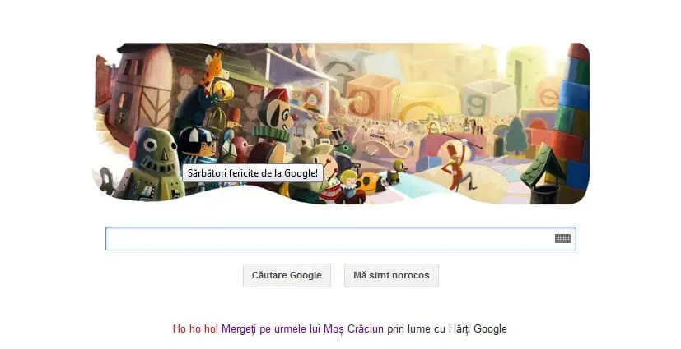Click the Căutare Google button
The width and height of the screenshot is (681, 349).
point(287,275)
